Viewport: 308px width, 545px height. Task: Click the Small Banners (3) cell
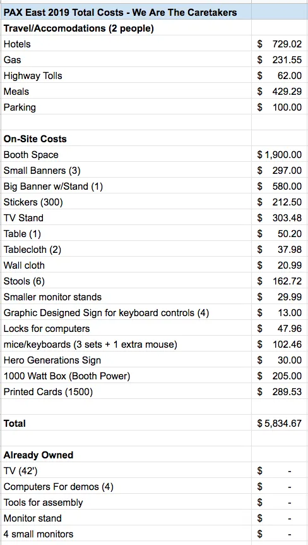126,170
